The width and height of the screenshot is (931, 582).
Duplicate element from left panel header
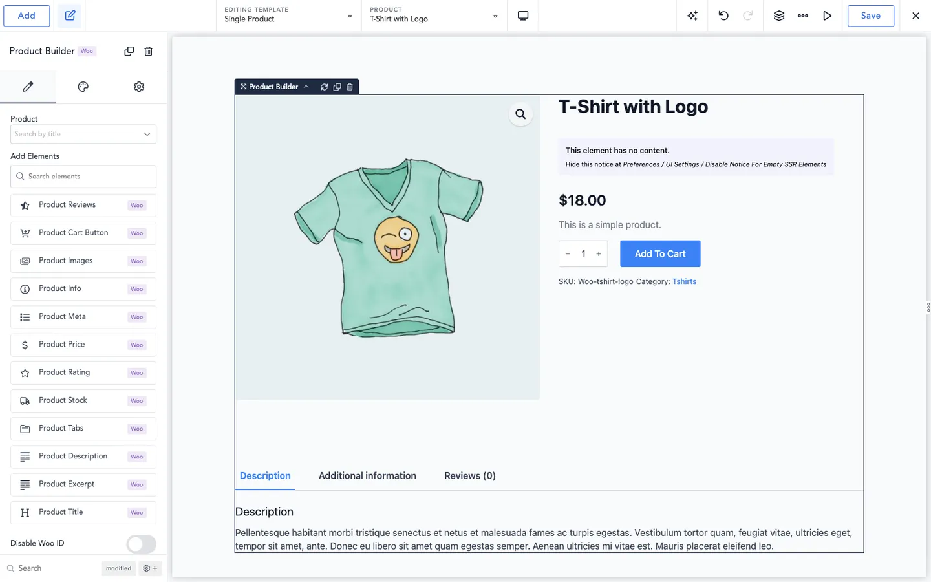[129, 51]
